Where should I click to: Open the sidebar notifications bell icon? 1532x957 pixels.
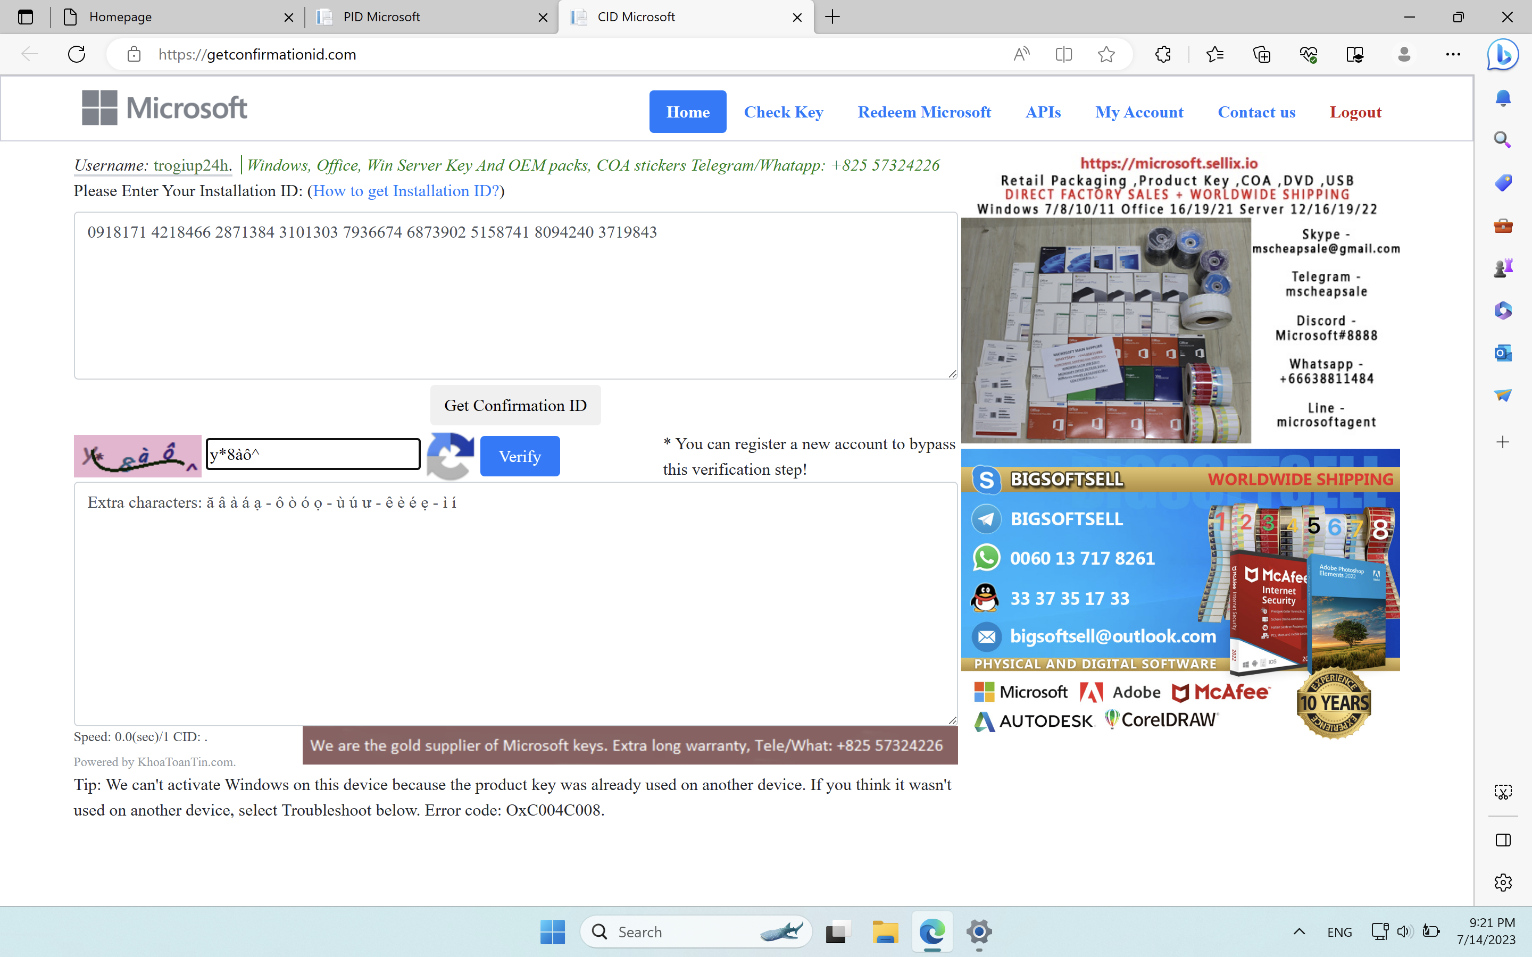click(1503, 97)
